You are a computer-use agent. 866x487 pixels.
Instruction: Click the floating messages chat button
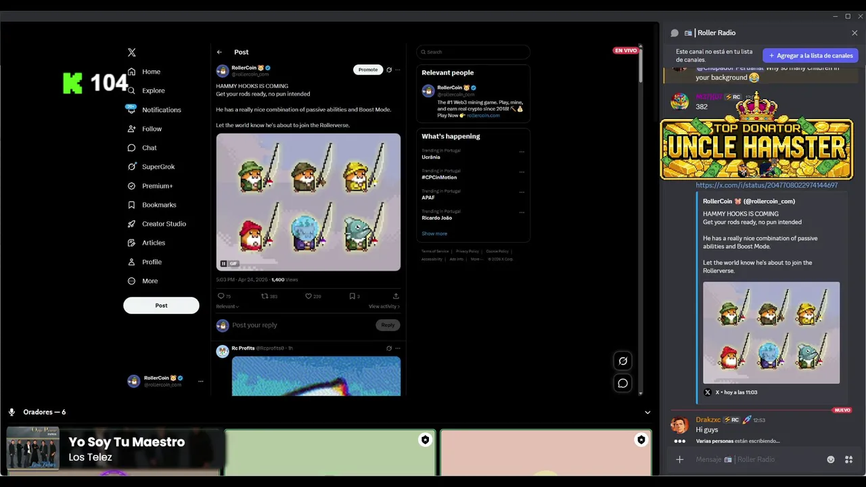point(623,384)
